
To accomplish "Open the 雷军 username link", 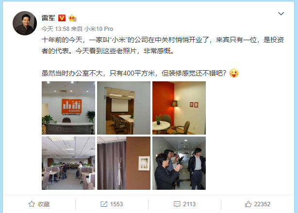I will [x=48, y=18].
